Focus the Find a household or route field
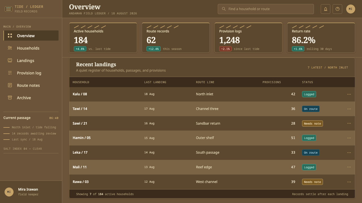This screenshot has width=362, height=203. pyautogui.click(x=266, y=9)
